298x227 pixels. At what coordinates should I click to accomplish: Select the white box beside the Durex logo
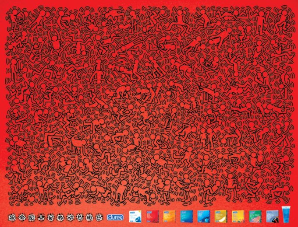tap(134, 216)
